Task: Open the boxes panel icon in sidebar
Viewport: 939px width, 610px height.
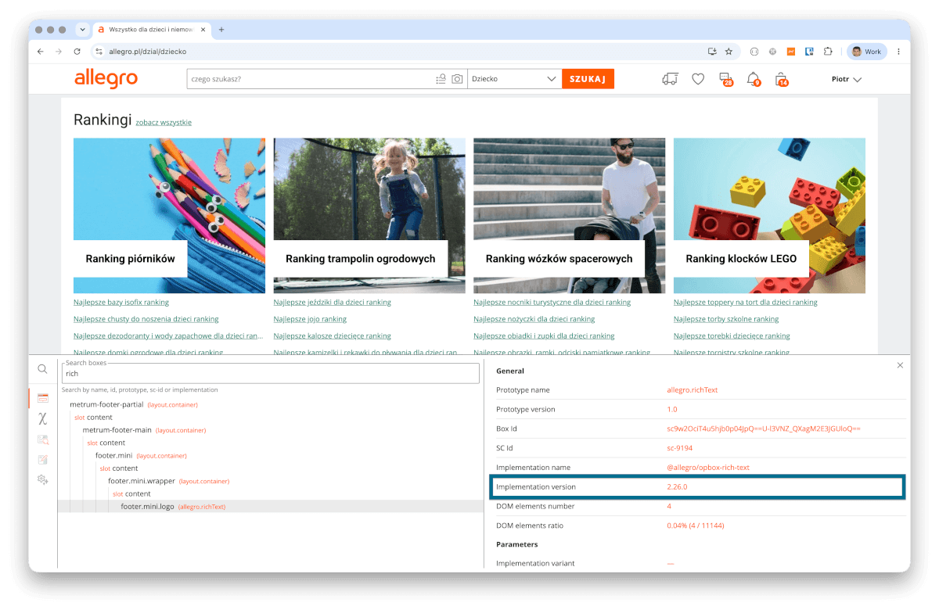Action: coord(42,398)
